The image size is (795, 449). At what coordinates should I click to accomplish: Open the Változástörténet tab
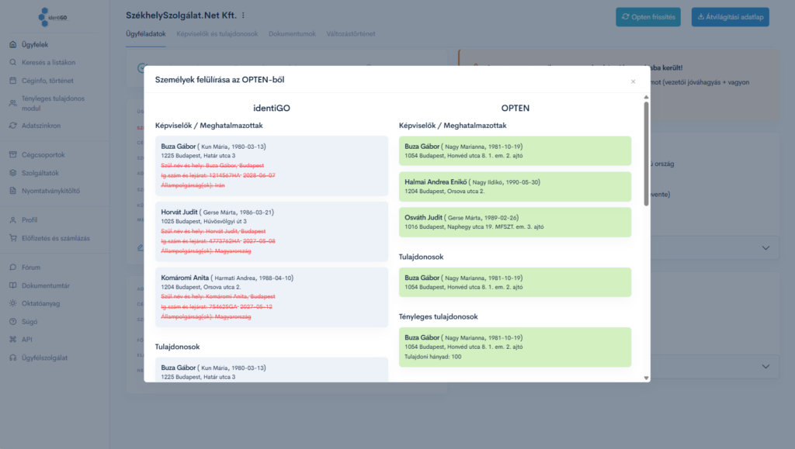point(351,34)
